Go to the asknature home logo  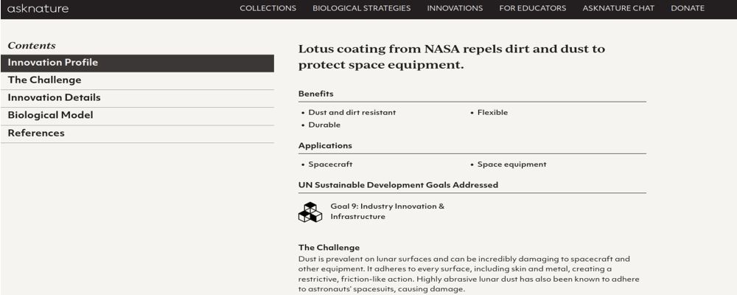[38, 9]
